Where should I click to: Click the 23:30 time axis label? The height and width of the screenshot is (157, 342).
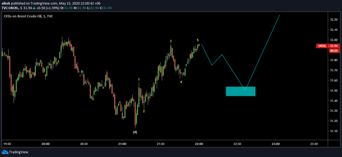314,144
